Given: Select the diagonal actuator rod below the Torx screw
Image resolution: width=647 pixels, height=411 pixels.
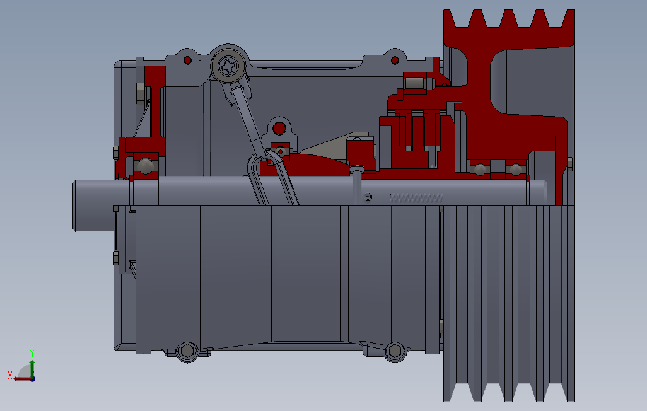Looking at the screenshot, I should tap(249, 122).
